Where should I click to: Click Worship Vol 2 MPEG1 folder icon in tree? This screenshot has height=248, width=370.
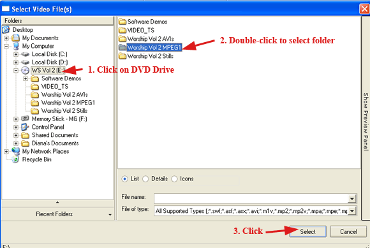(x=34, y=103)
